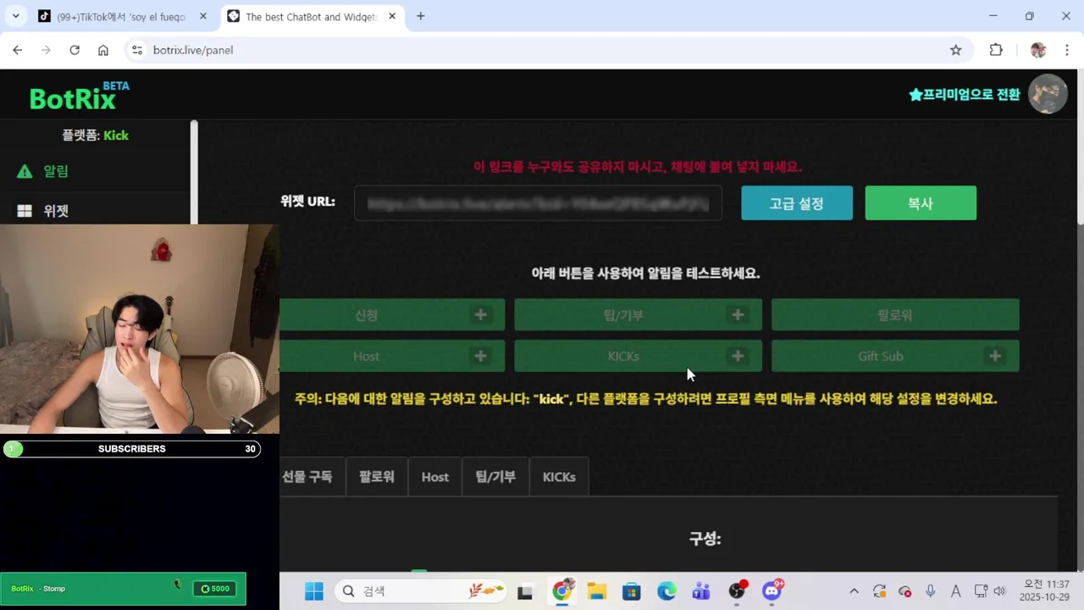Open the Chrome three-dot menu
Screen dimensions: 1084x610
tap(1067, 50)
